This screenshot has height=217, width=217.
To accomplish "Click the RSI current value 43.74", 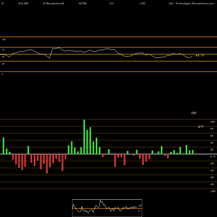I will point(200,56).
